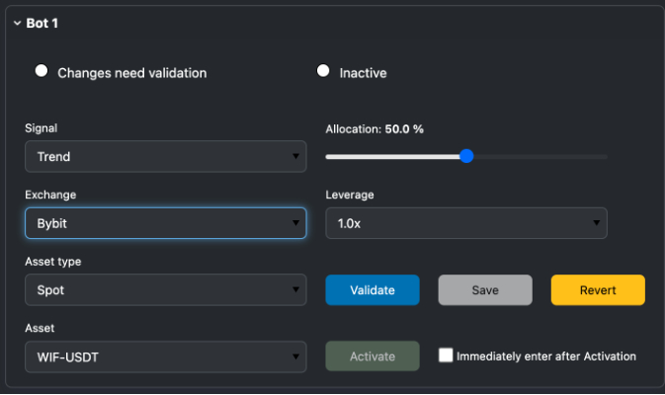Click the yellow Revert button
Image resolution: width=665 pixels, height=395 pixels.
(x=598, y=290)
